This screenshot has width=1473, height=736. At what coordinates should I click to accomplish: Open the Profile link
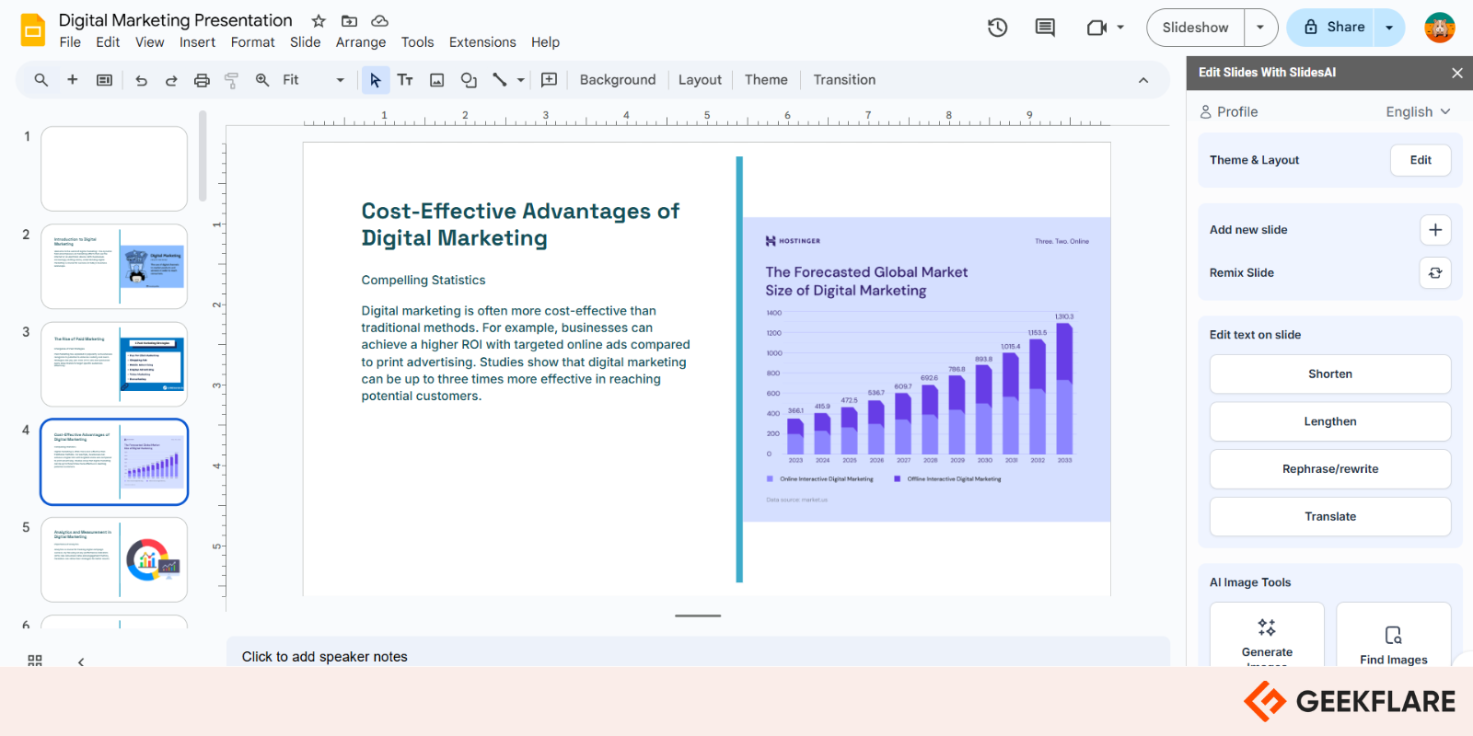tap(1228, 112)
